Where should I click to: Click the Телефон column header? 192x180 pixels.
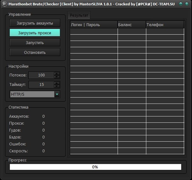(x=165, y=25)
